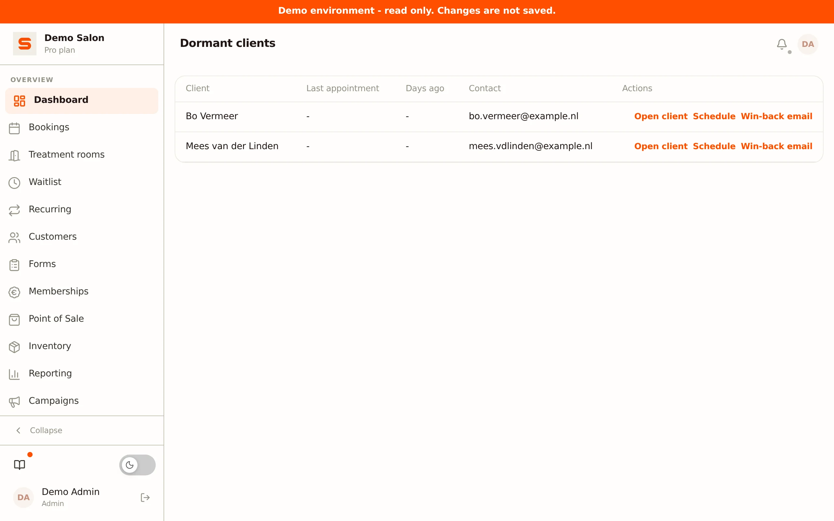Image resolution: width=834 pixels, height=521 pixels.
Task: Click the Actions column header
Action: pyautogui.click(x=637, y=88)
